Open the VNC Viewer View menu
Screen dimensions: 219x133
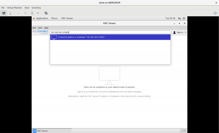point(40,28)
